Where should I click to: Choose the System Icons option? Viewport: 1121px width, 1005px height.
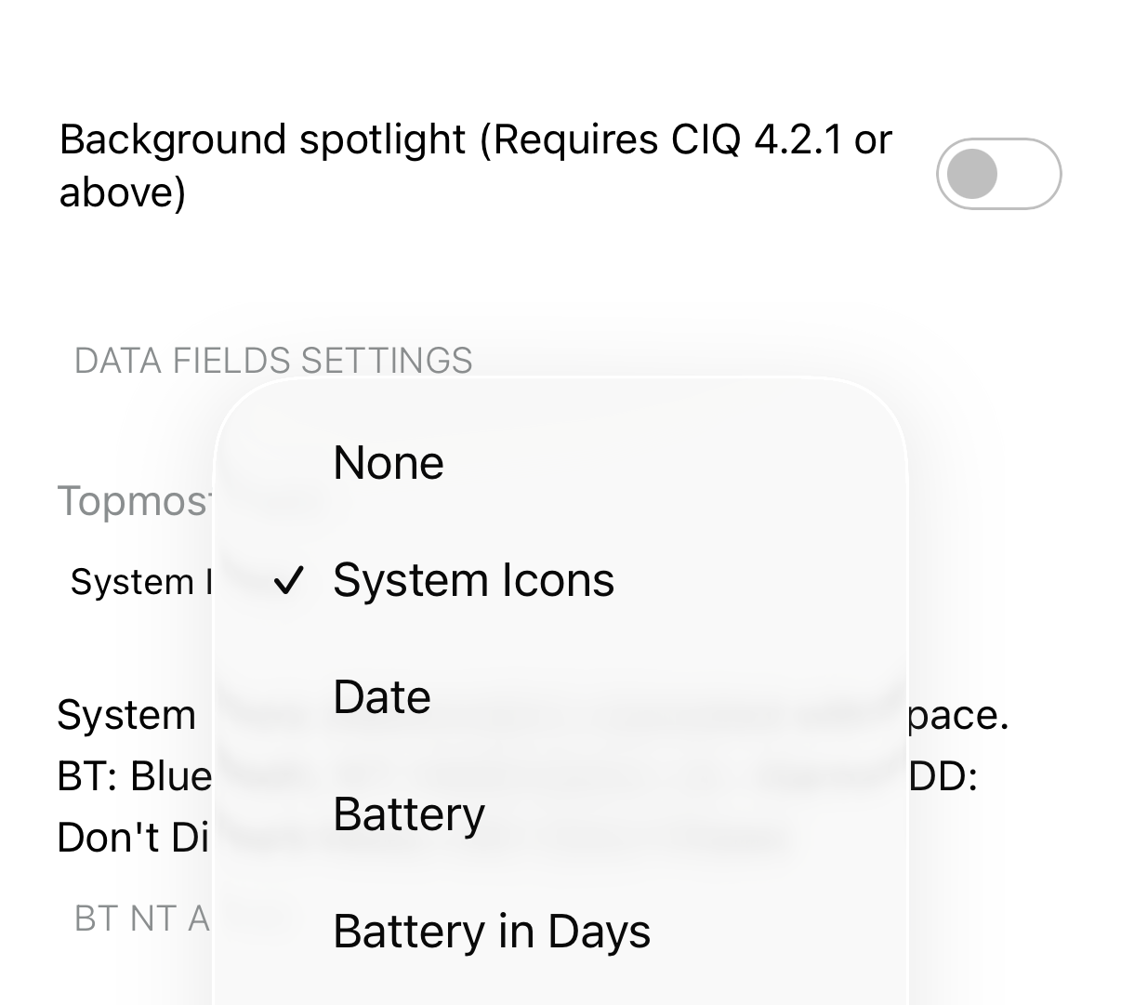click(473, 580)
